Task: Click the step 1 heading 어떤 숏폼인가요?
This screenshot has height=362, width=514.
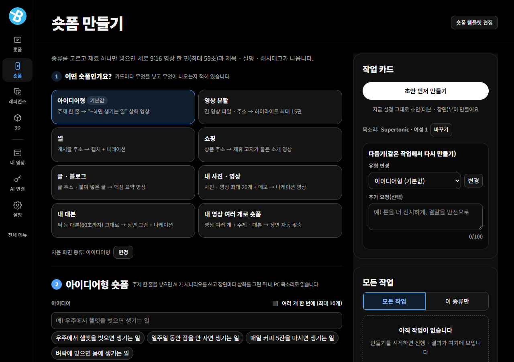Action: point(88,76)
